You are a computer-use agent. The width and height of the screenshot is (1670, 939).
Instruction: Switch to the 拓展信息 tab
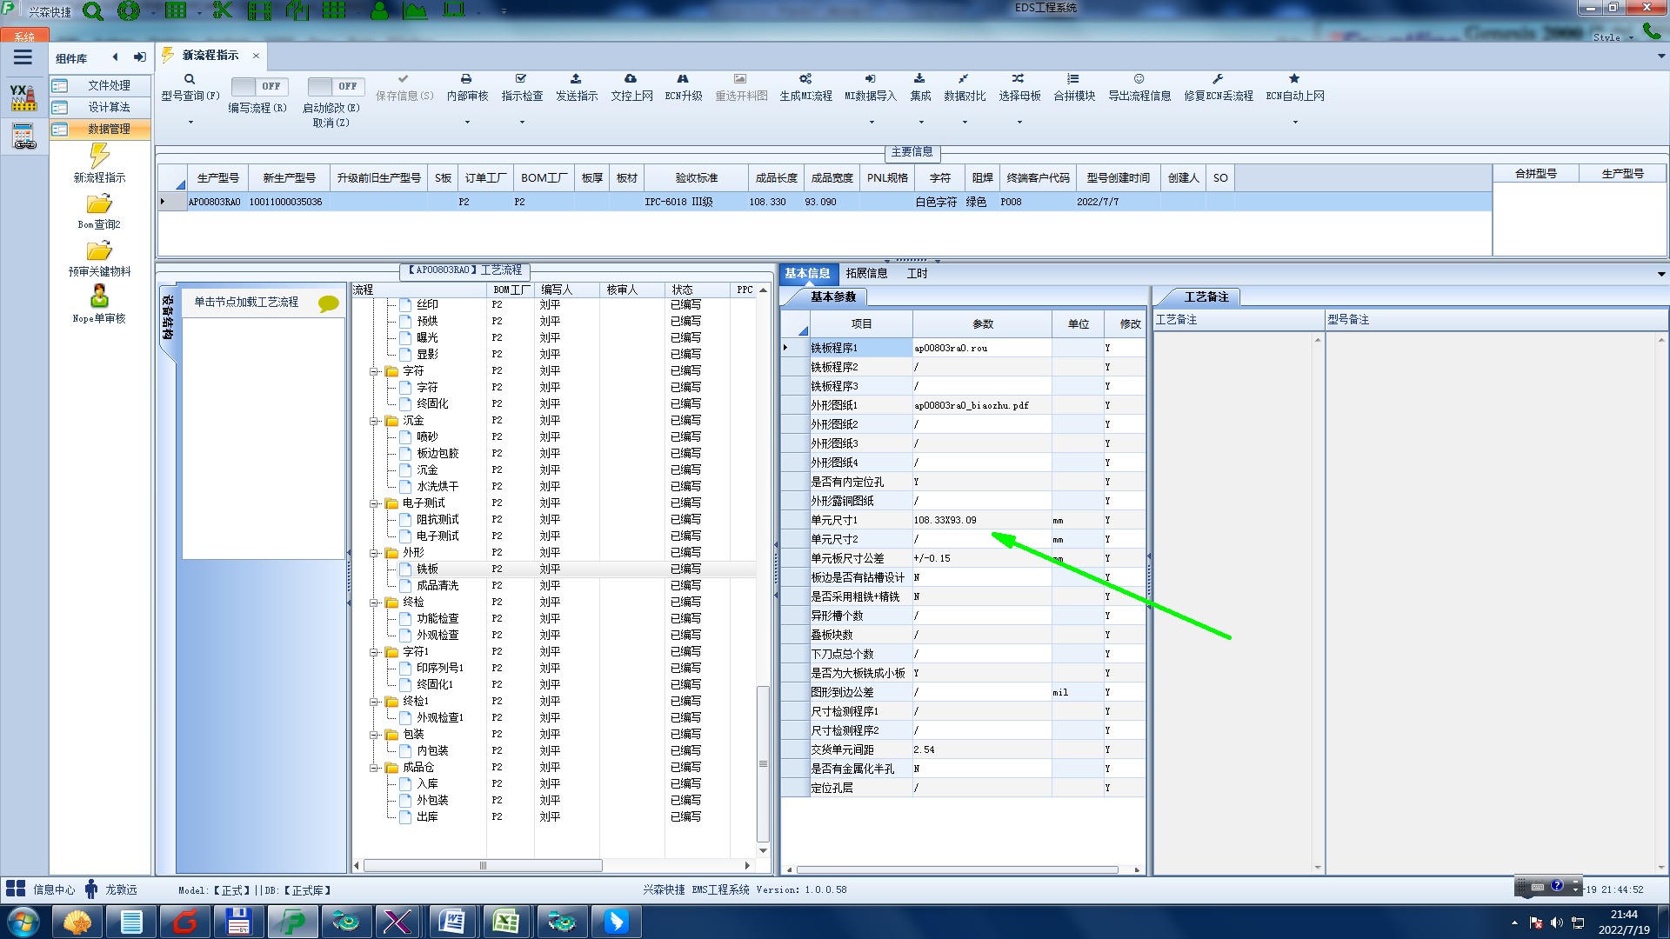click(x=866, y=273)
